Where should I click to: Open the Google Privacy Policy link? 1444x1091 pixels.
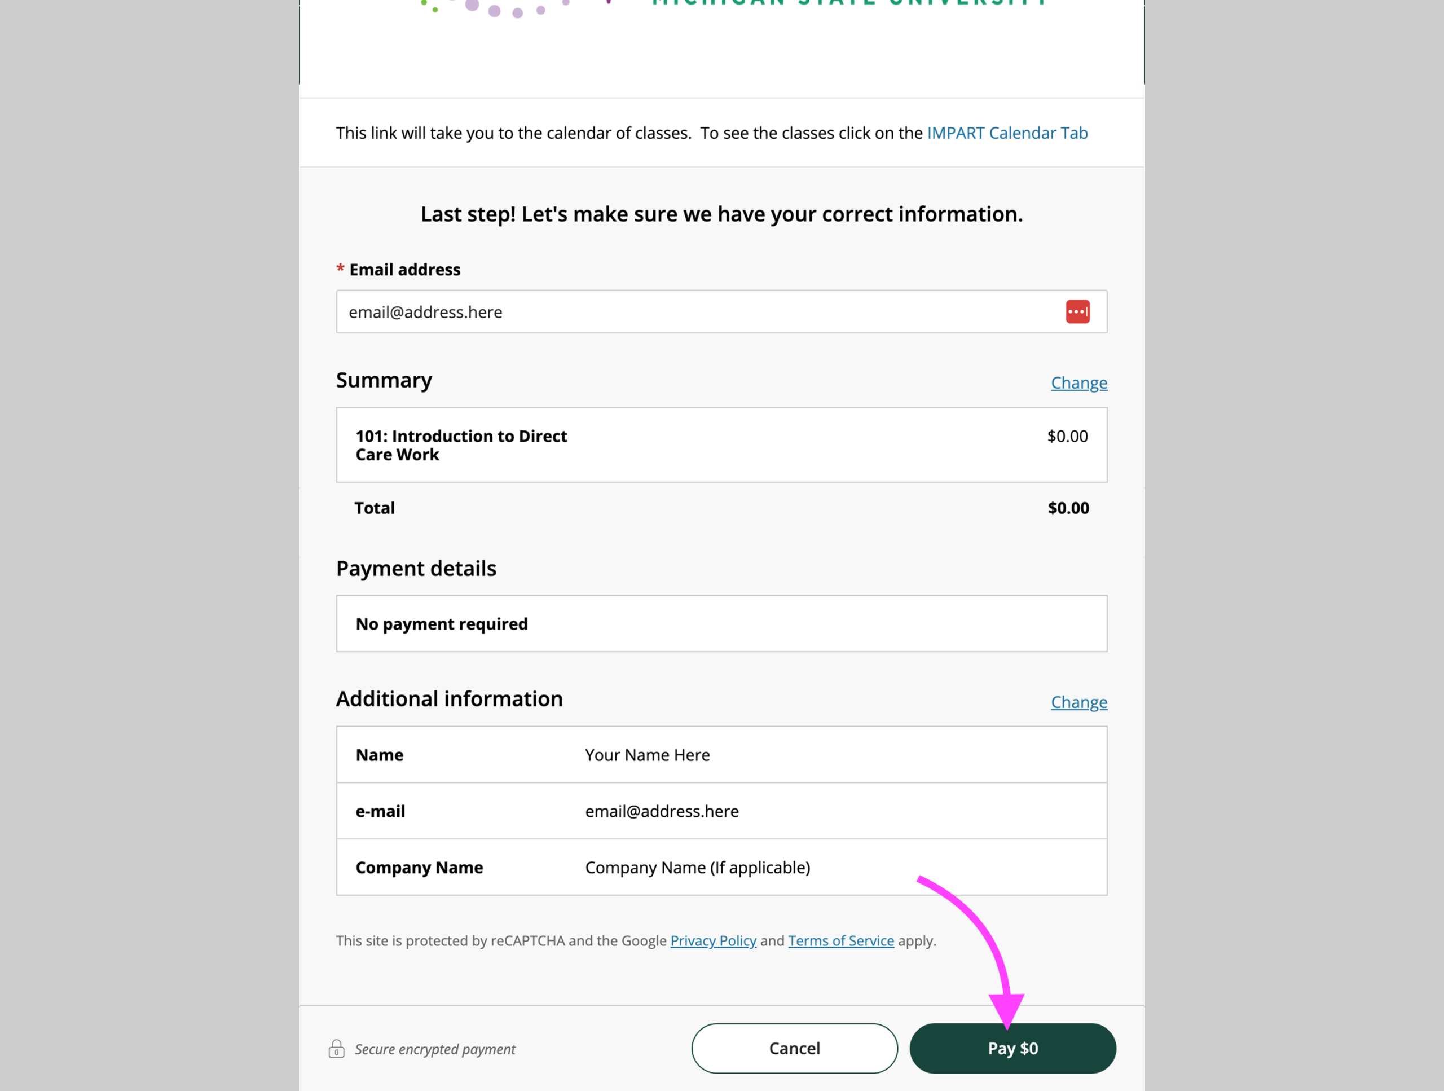713,940
